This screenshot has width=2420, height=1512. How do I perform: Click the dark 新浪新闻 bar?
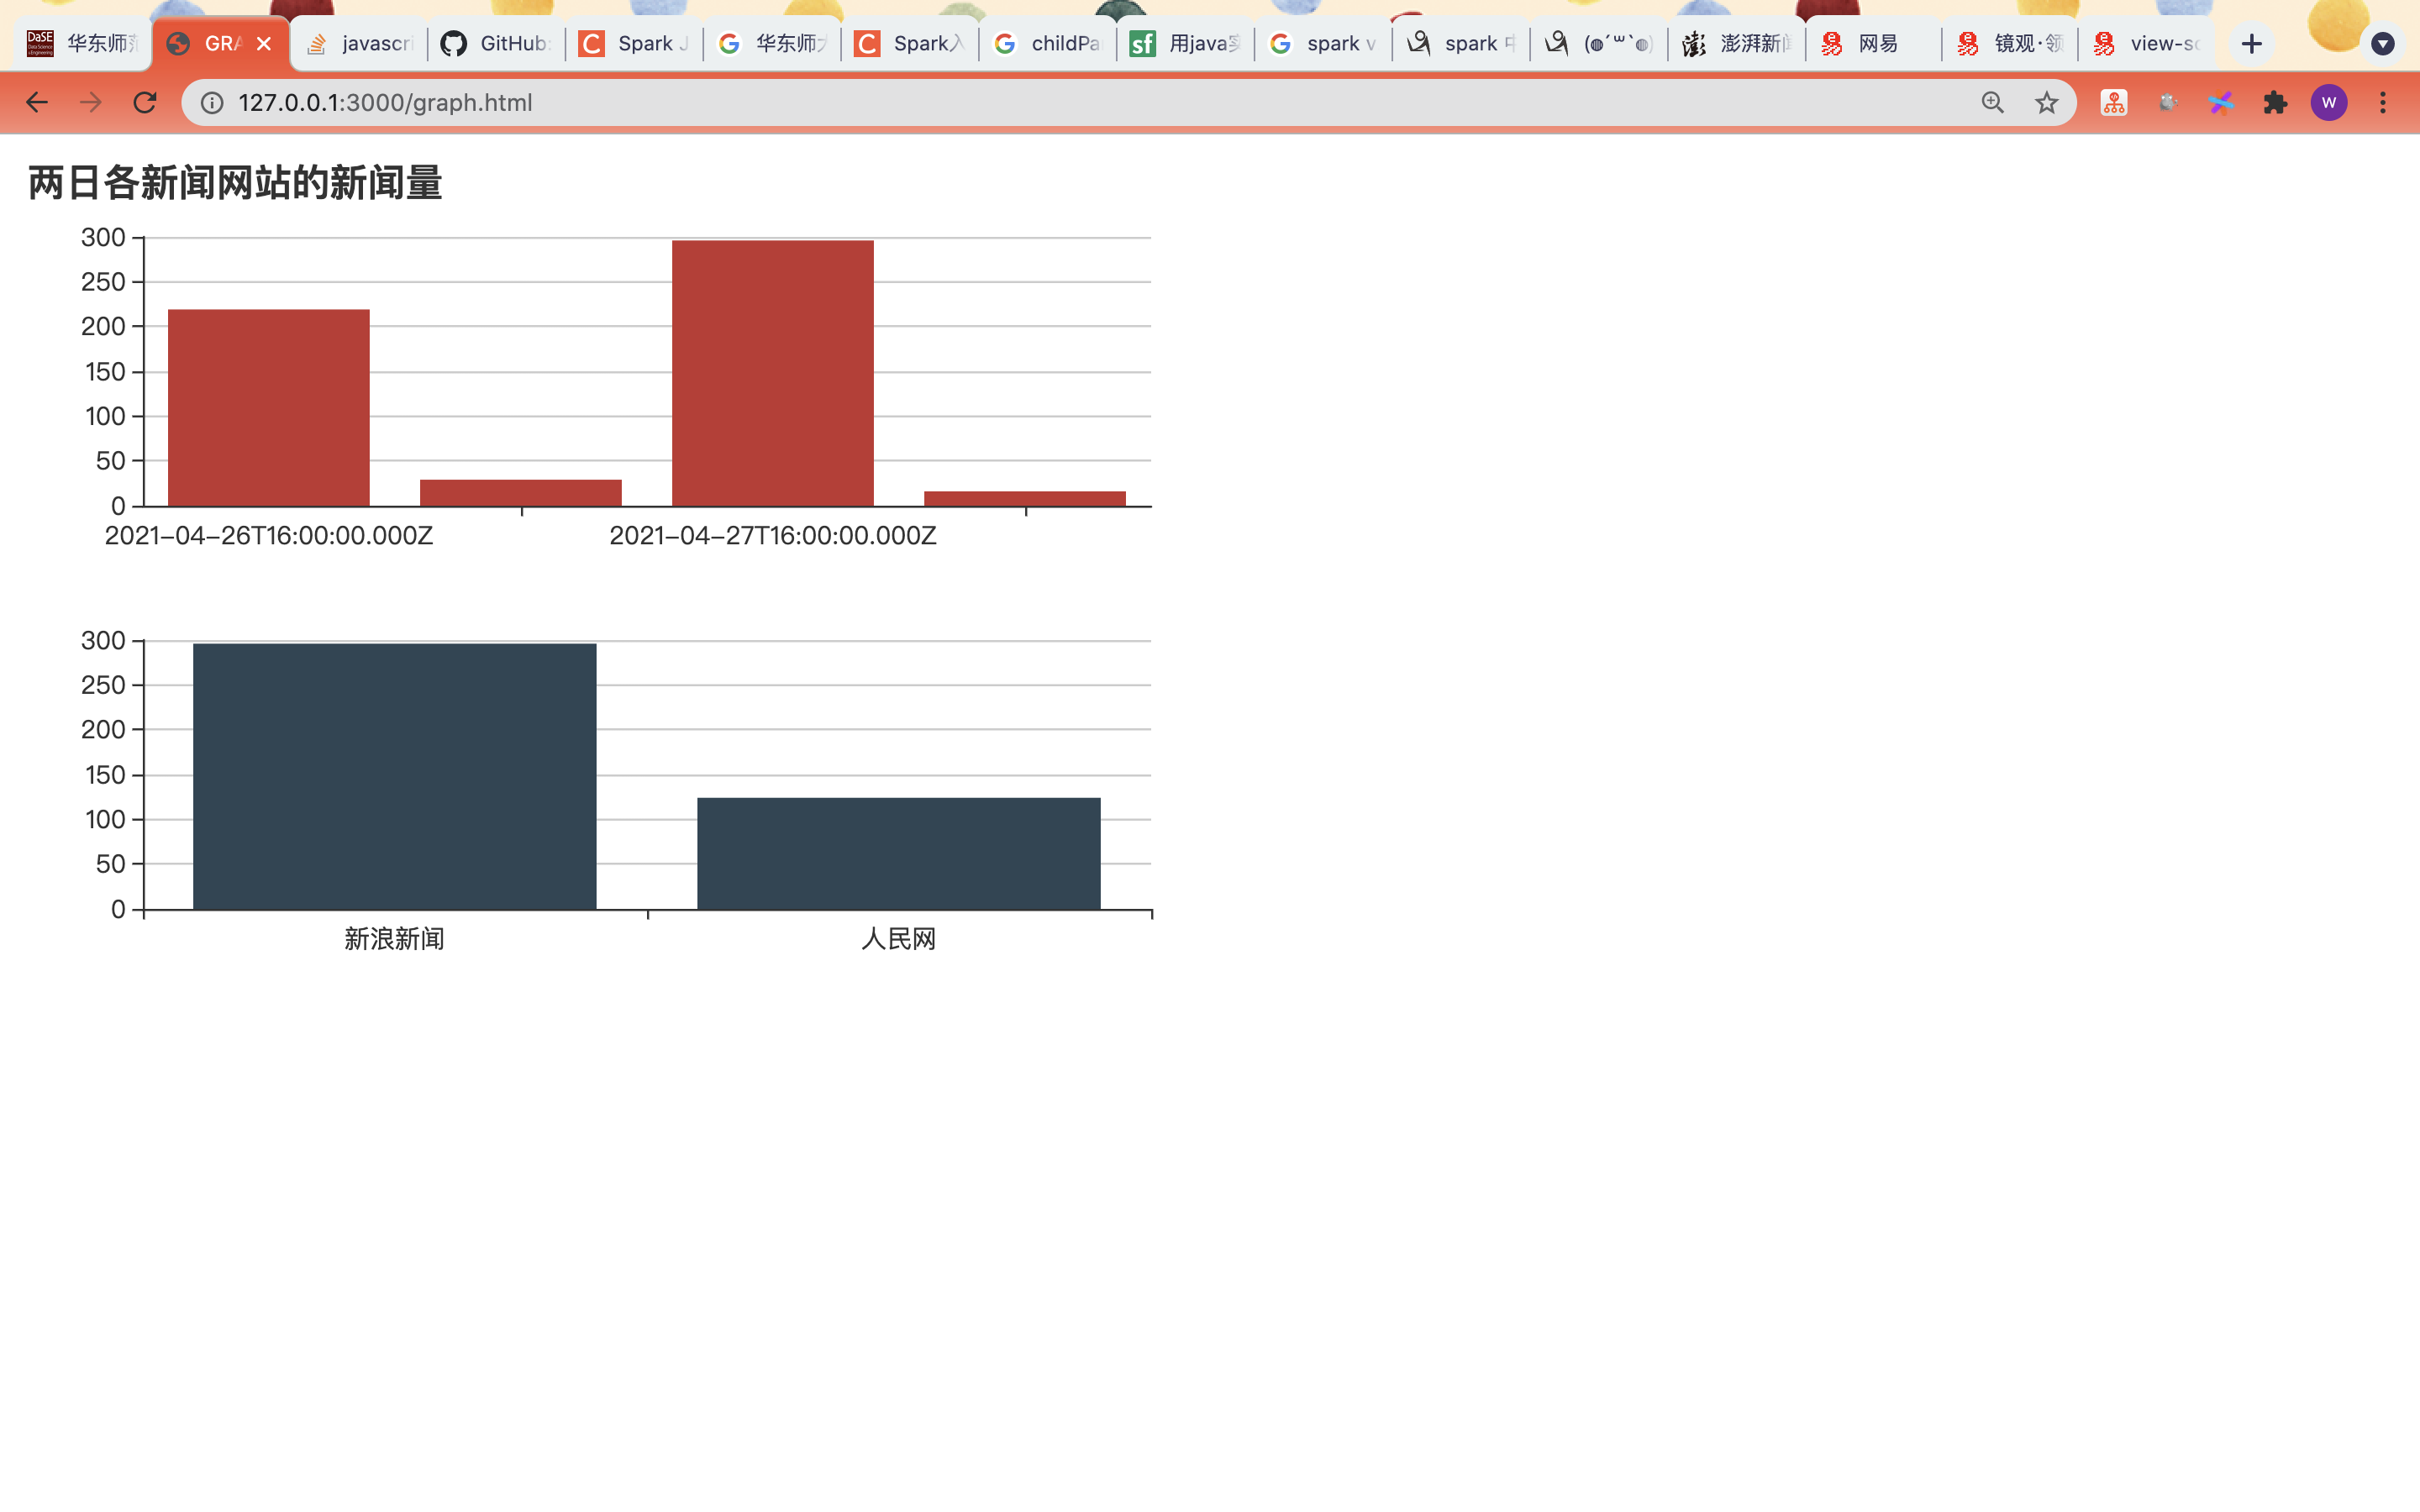394,776
